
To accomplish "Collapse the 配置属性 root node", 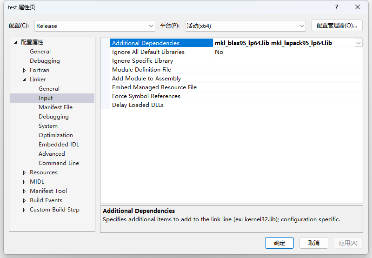I will (15, 42).
